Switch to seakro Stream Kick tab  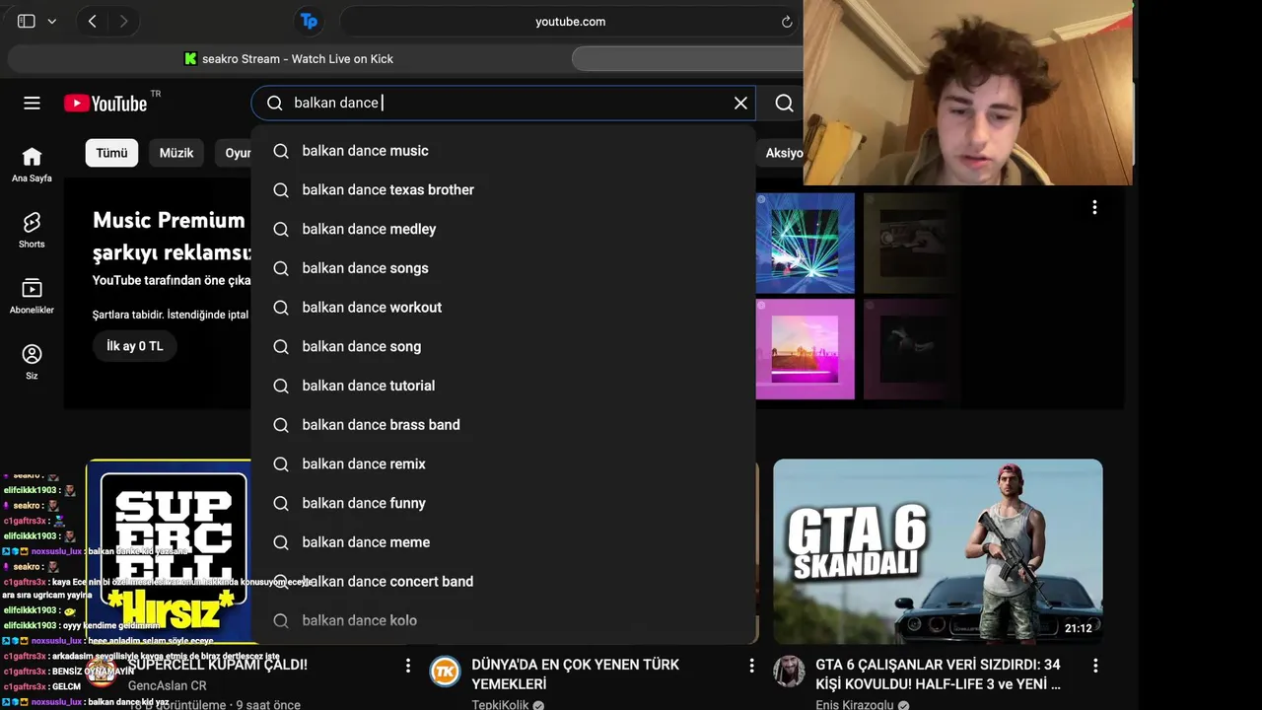pos(289,59)
